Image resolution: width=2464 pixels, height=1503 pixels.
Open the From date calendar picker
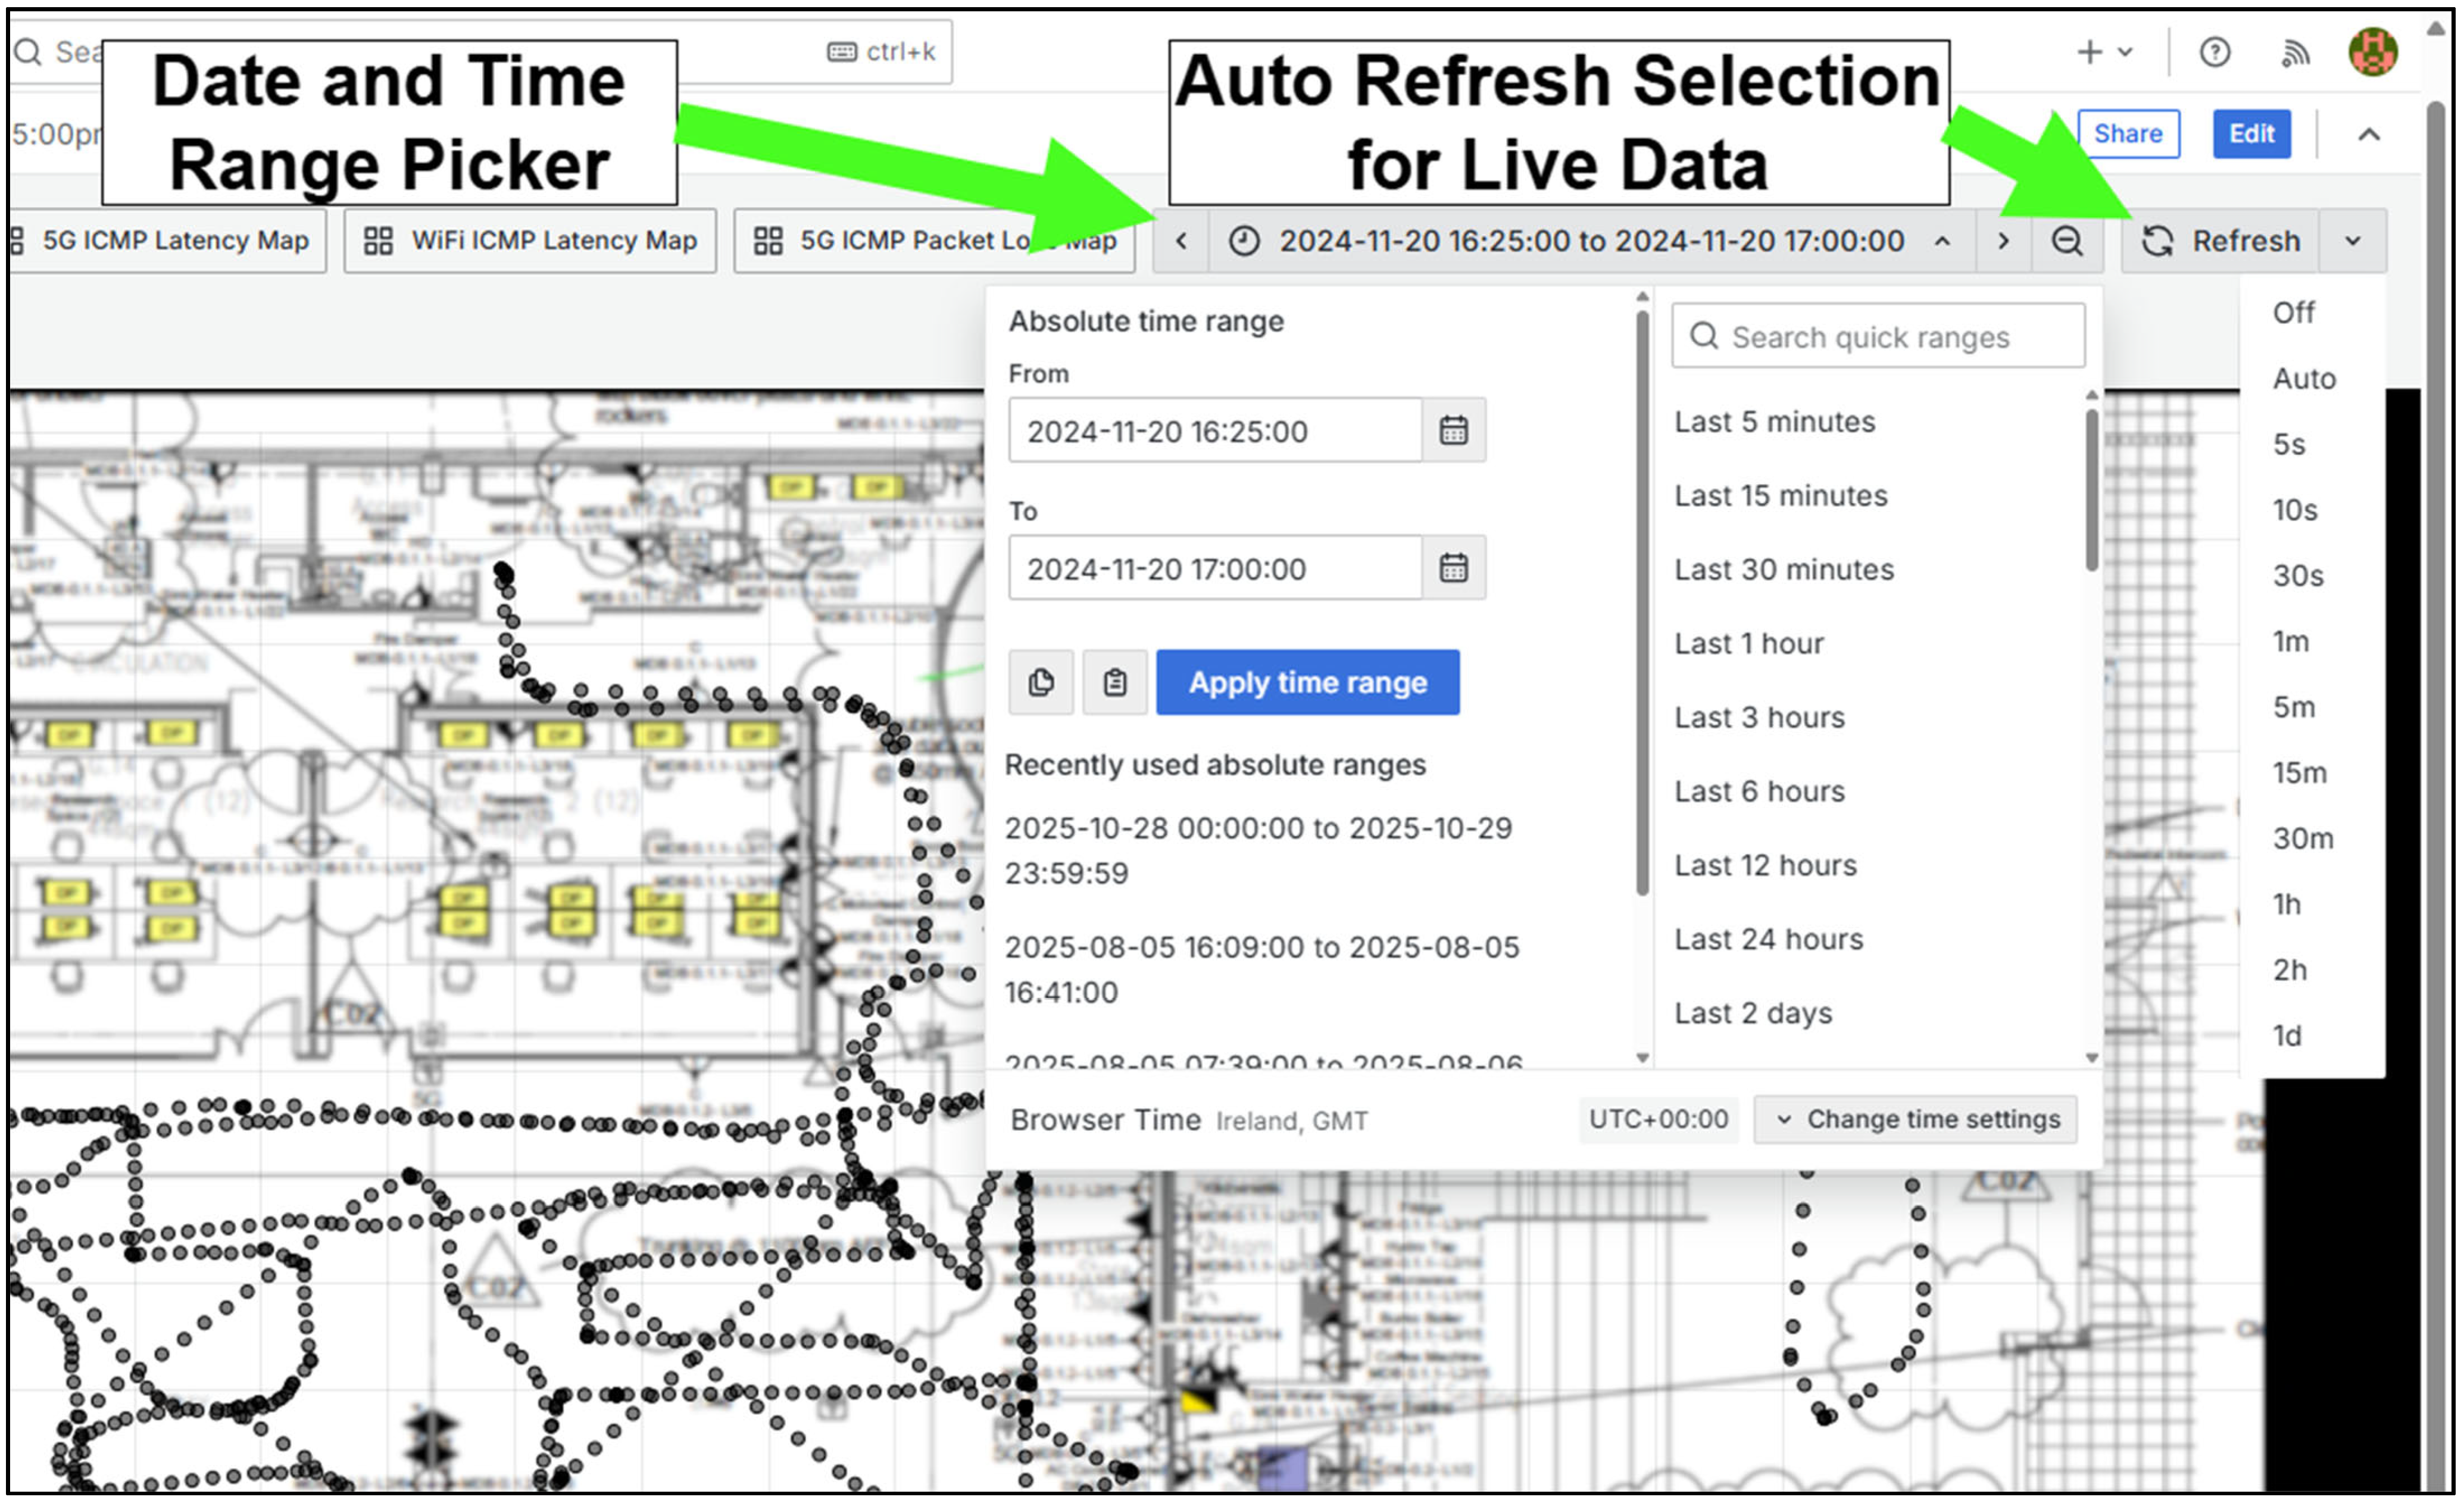1453,431
